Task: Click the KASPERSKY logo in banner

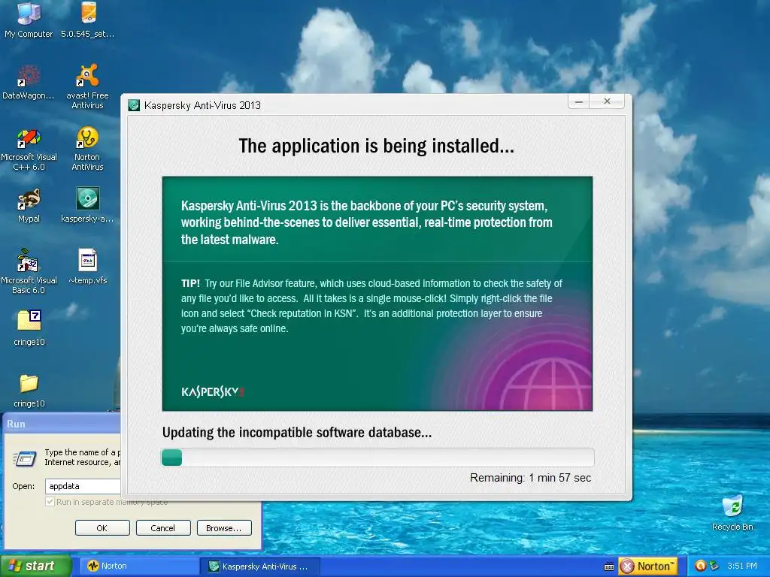Action: [213, 392]
